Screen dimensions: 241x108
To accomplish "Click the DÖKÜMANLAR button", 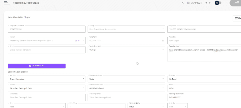I will 37,66.
